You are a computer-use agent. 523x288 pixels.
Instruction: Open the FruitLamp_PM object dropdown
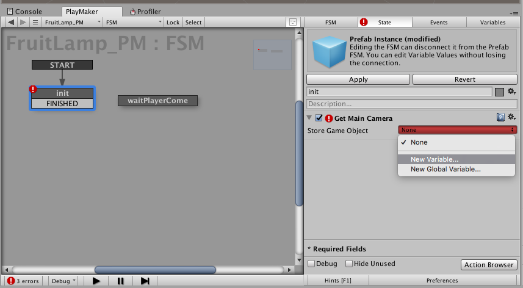(x=72, y=23)
